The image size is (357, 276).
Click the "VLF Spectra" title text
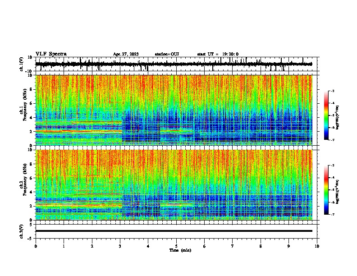tap(51, 54)
